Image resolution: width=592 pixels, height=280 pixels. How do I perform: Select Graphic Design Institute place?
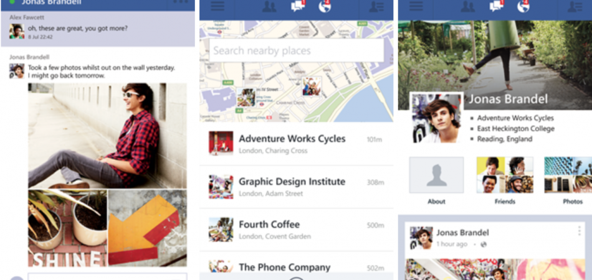[x=297, y=187]
